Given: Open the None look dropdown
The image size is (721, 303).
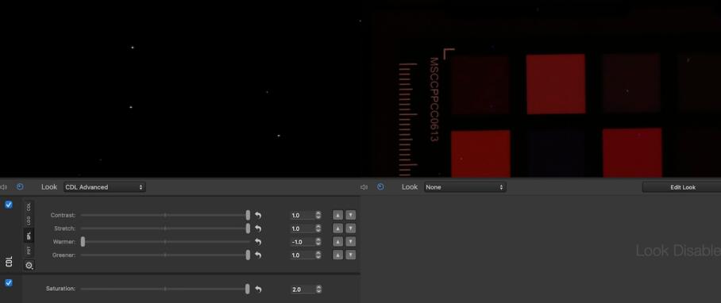Looking at the screenshot, I should tap(465, 187).
